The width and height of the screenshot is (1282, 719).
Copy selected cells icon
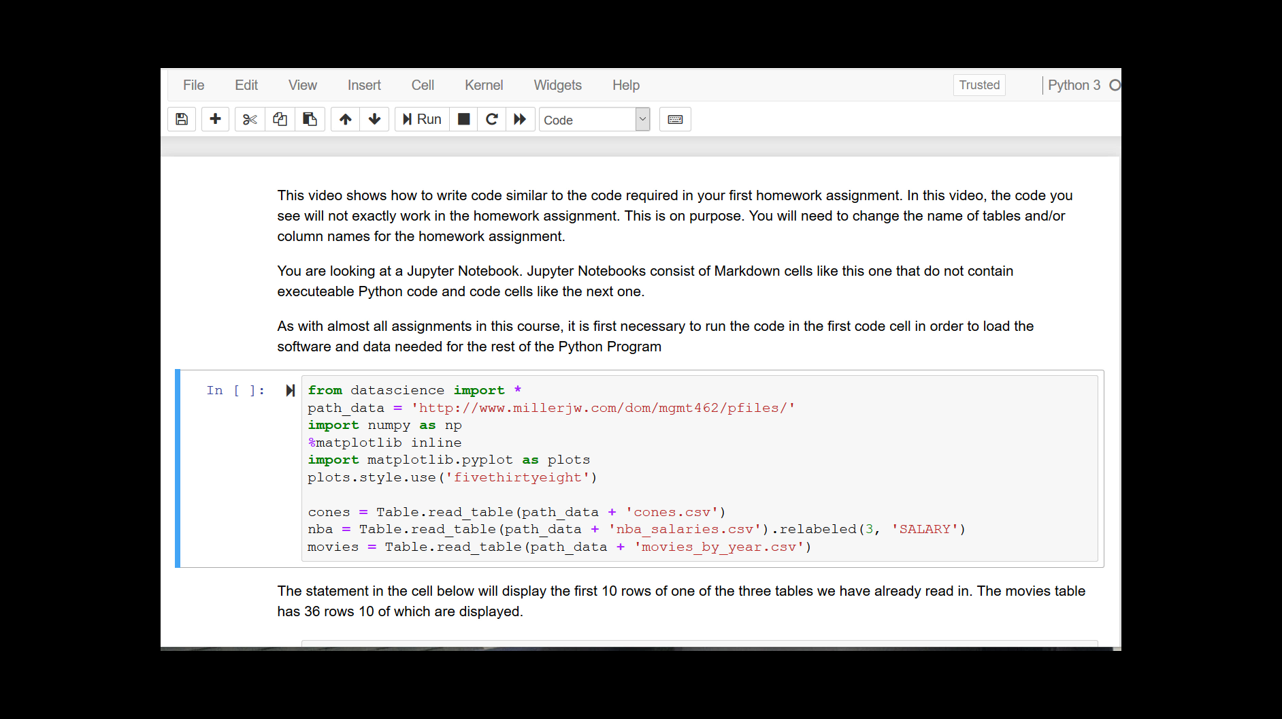coord(280,119)
